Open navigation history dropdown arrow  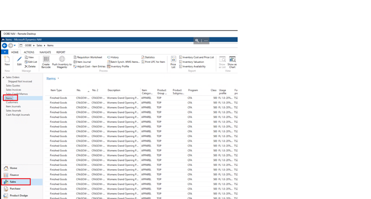coord(15,46)
